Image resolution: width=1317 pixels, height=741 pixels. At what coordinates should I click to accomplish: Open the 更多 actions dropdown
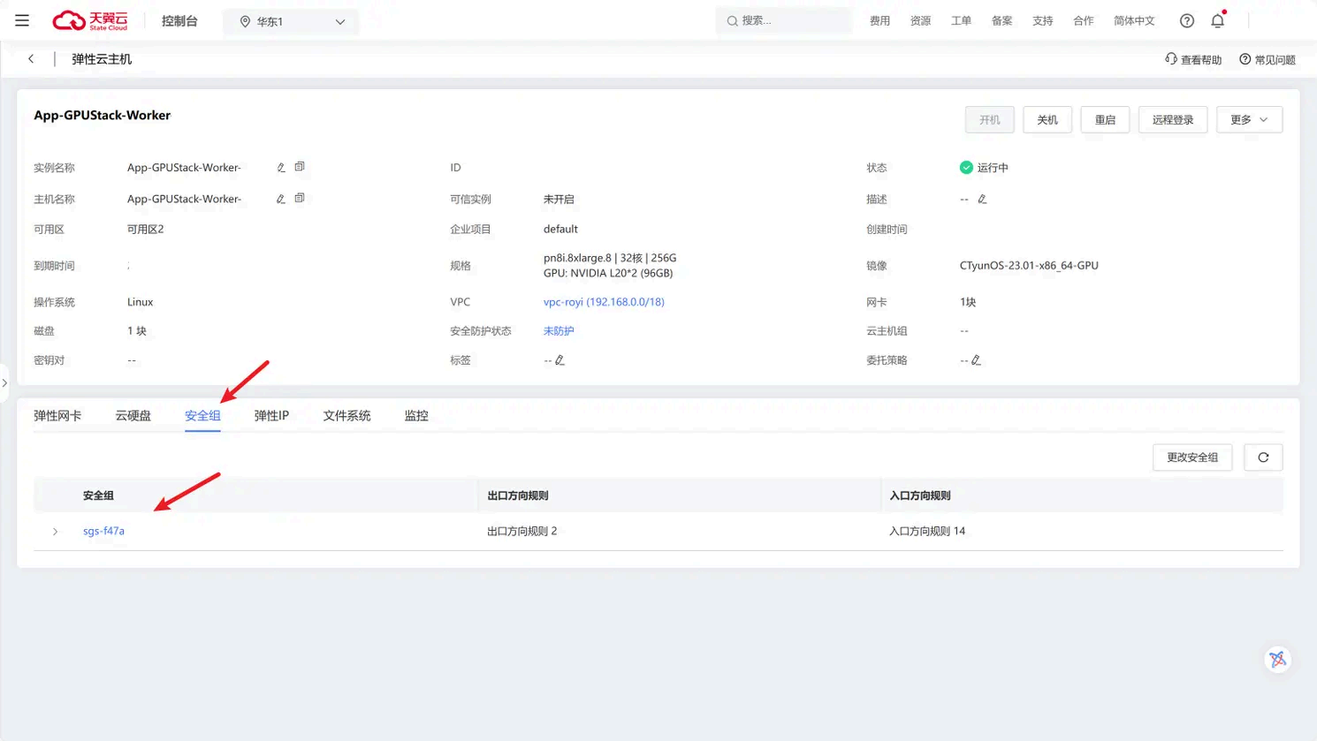pyautogui.click(x=1249, y=120)
